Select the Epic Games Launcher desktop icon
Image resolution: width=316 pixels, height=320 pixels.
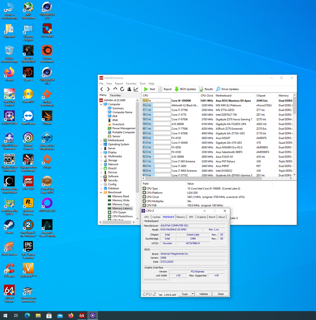[28, 250]
